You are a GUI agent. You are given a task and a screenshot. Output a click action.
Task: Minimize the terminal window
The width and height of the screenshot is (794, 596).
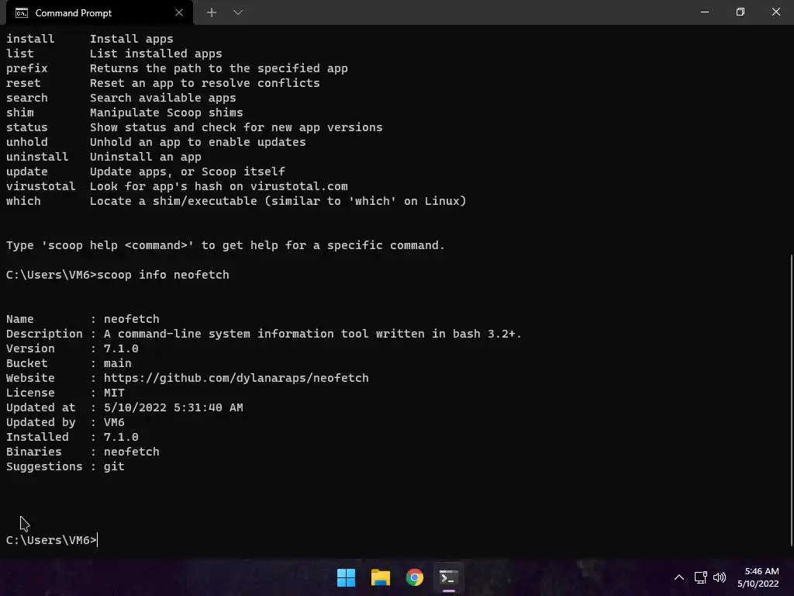pos(704,12)
